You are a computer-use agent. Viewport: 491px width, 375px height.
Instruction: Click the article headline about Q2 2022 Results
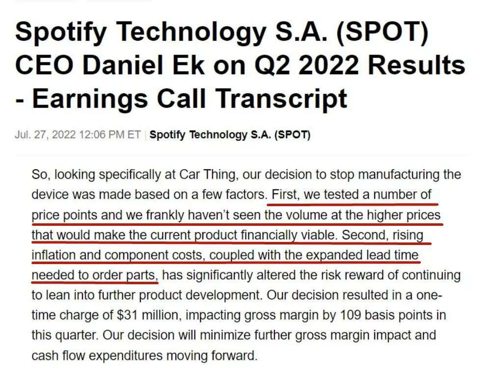[x=240, y=65]
